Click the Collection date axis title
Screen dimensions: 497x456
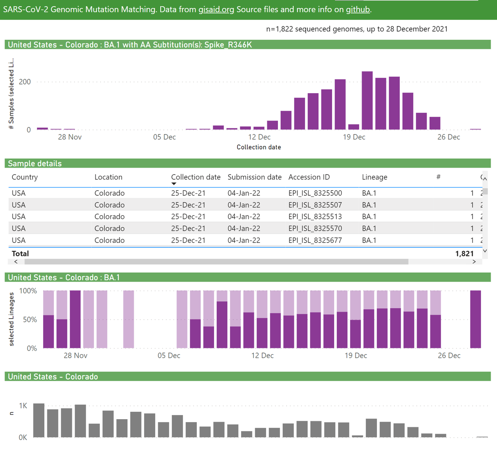(x=259, y=147)
